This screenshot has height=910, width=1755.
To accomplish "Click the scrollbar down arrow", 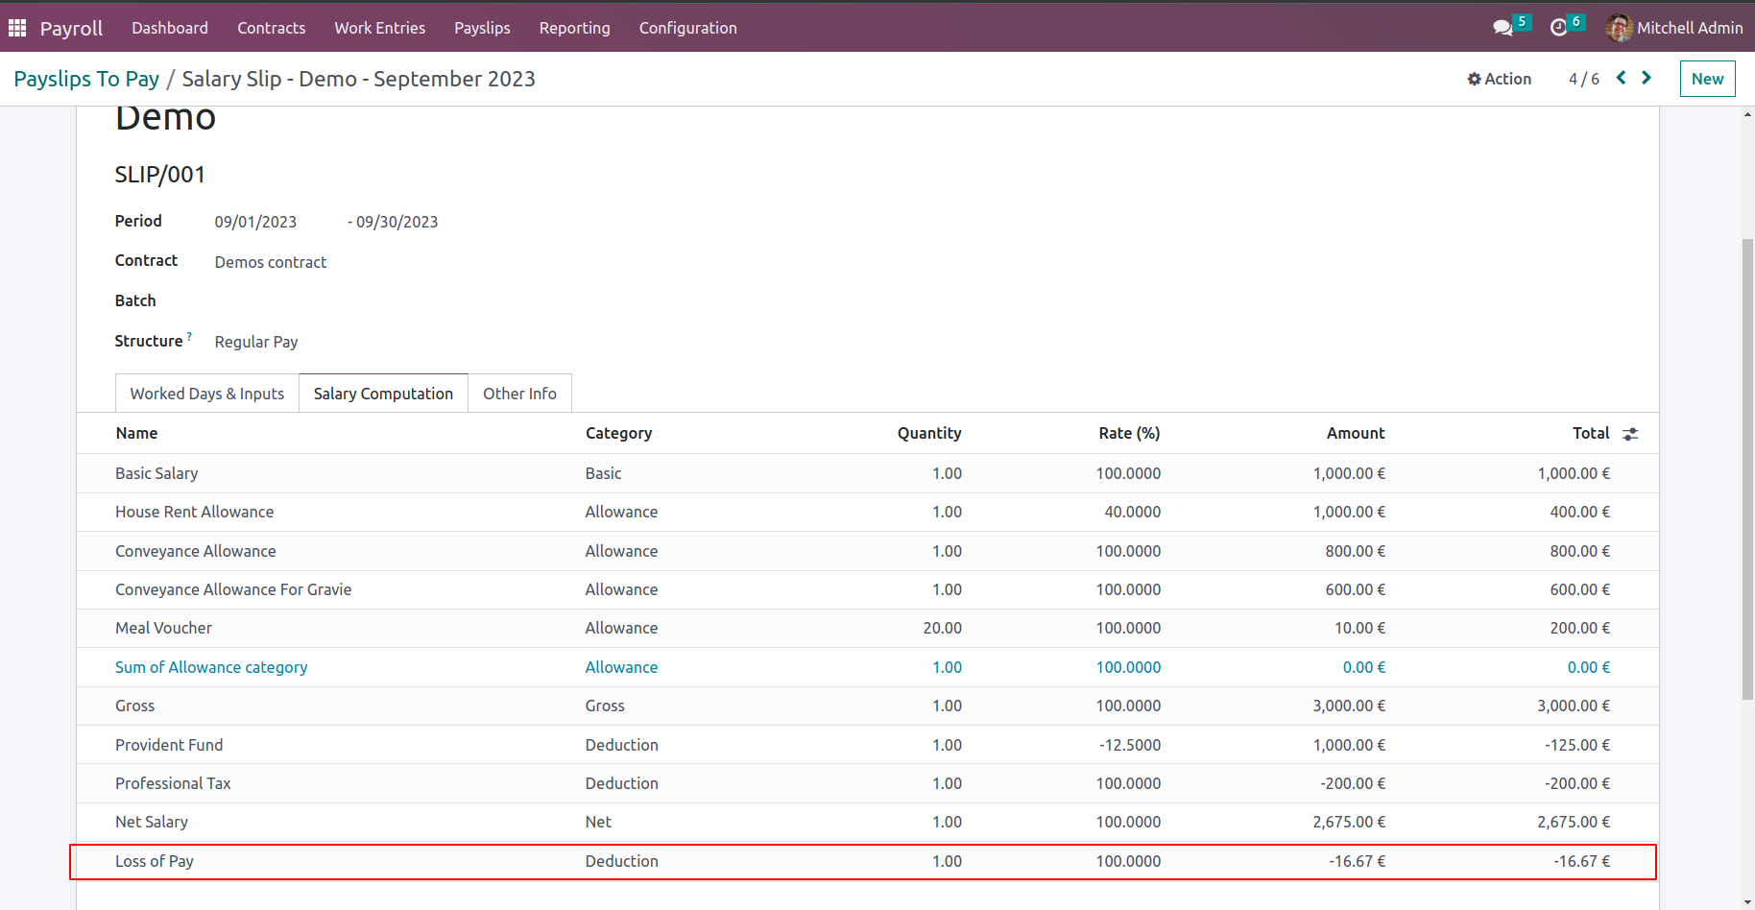I will (1747, 902).
